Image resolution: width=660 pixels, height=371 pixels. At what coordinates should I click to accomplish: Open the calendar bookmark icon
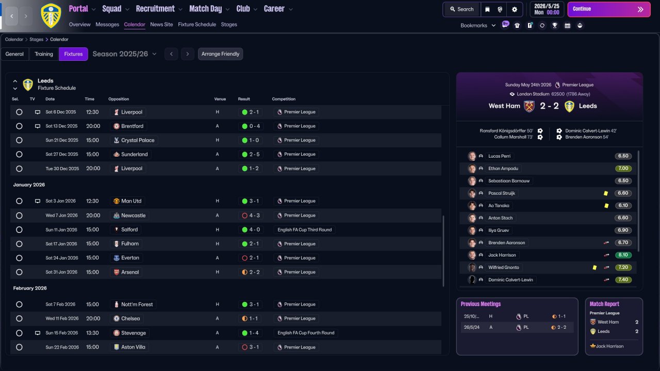[567, 25]
